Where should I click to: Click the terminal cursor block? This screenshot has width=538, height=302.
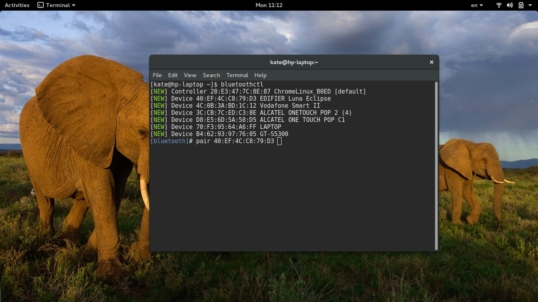279,141
